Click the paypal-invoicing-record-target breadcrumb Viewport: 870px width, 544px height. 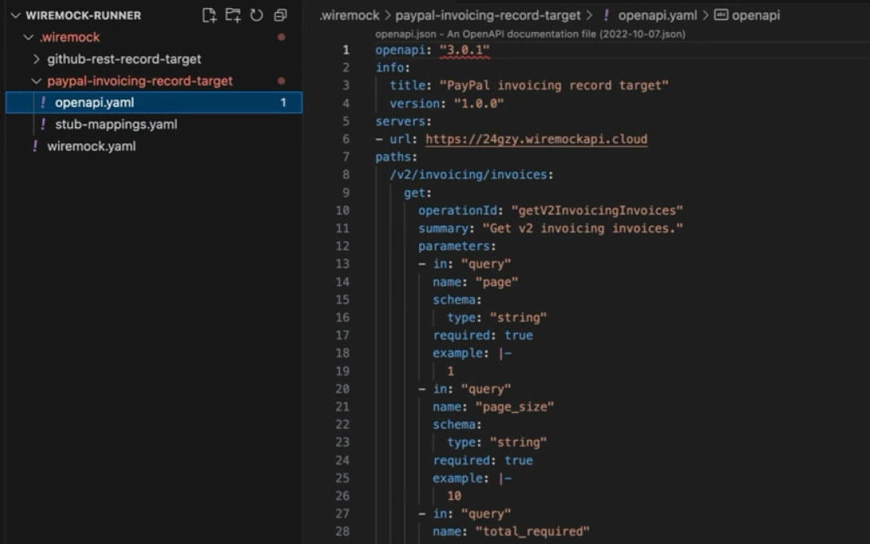point(488,15)
